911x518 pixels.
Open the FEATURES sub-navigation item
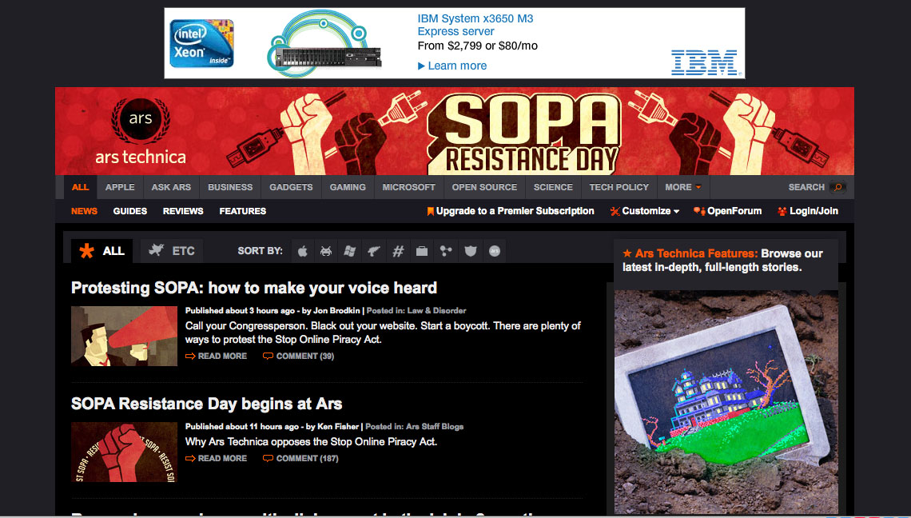click(243, 211)
